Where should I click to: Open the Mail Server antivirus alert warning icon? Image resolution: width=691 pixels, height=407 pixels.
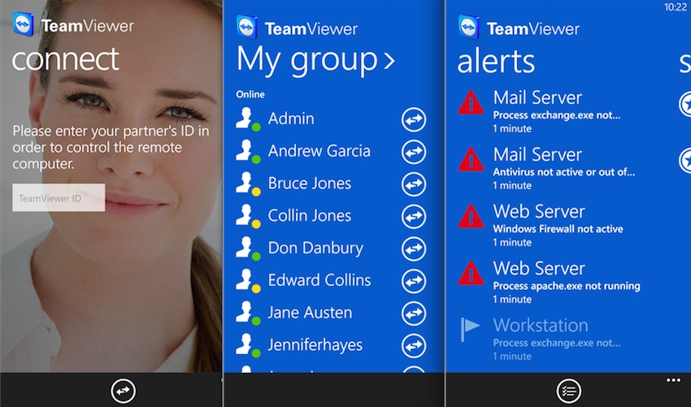click(x=471, y=160)
